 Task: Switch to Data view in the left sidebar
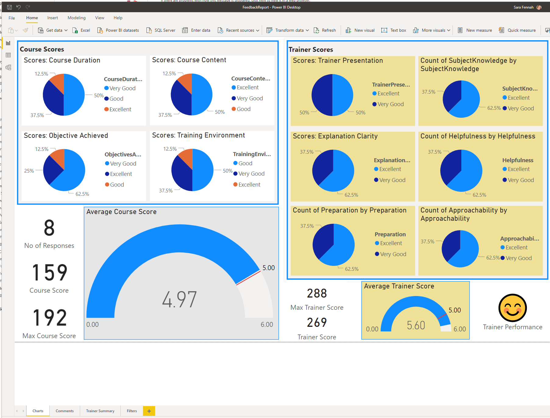tap(8, 55)
